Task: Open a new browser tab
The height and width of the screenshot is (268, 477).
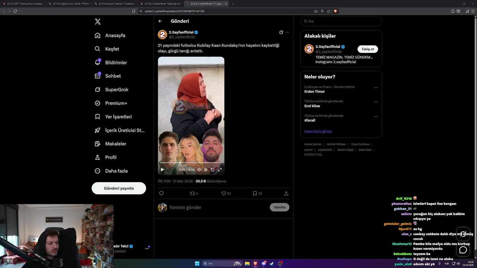Action: (x=233, y=4)
